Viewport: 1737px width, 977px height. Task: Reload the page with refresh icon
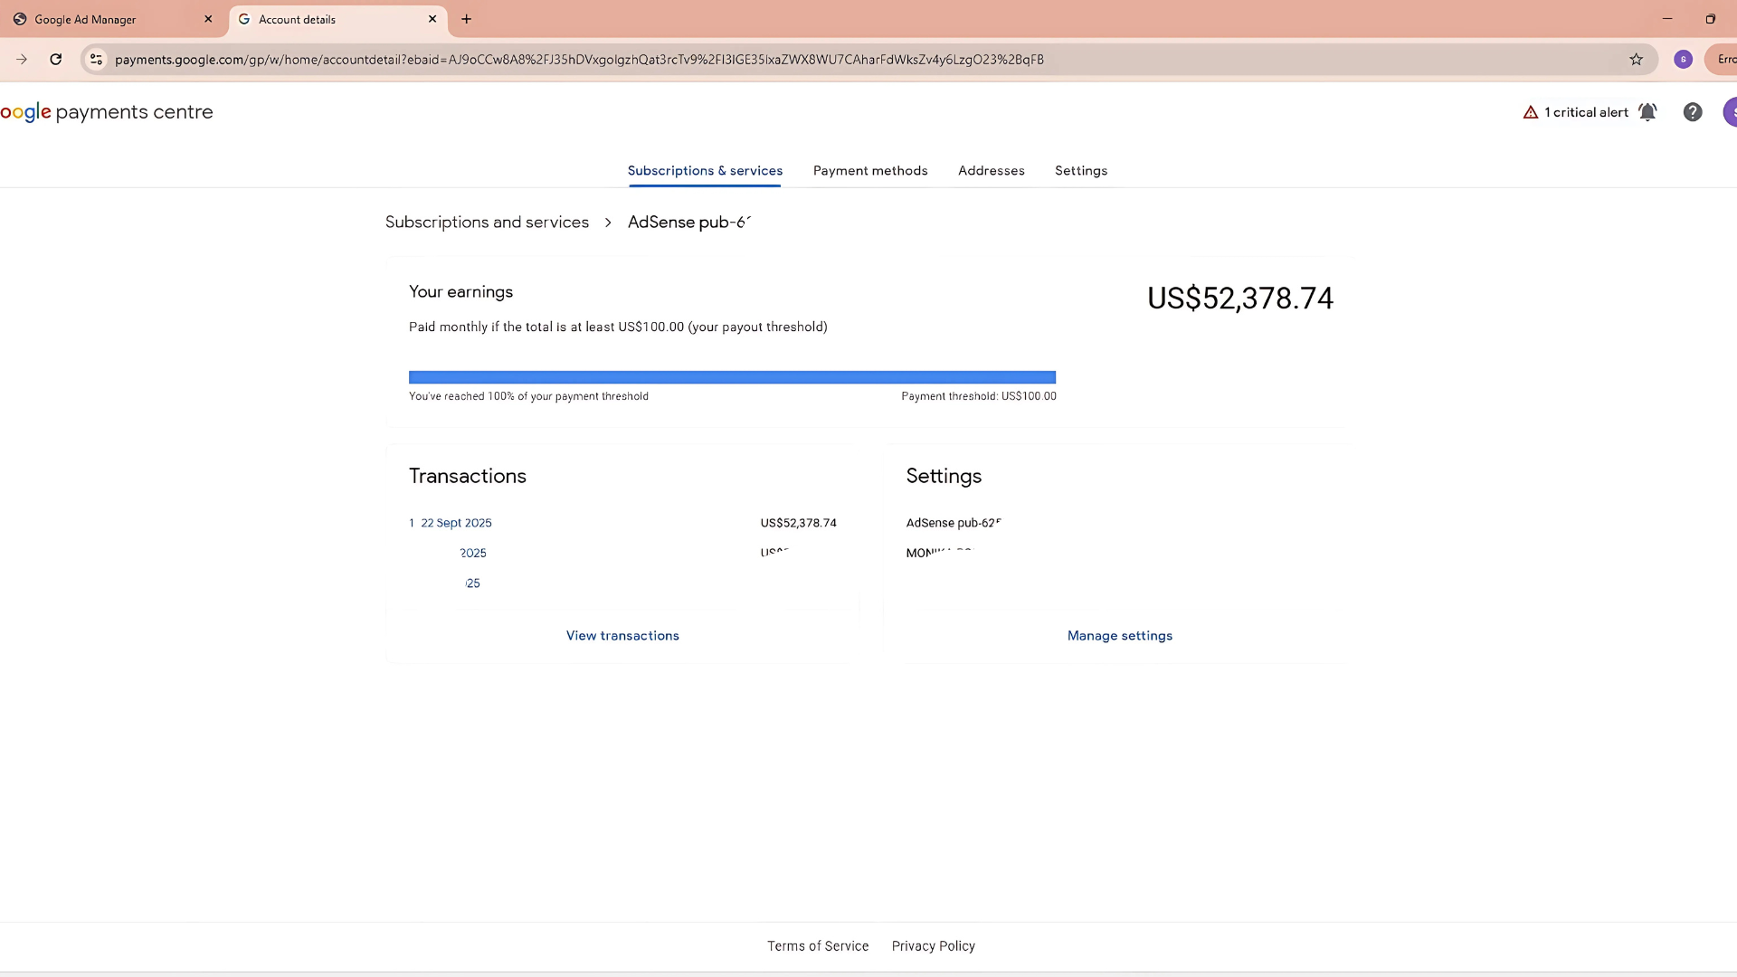click(x=56, y=60)
